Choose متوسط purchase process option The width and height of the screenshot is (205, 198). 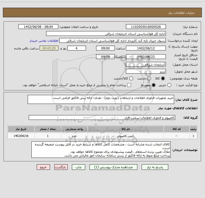[154, 85]
